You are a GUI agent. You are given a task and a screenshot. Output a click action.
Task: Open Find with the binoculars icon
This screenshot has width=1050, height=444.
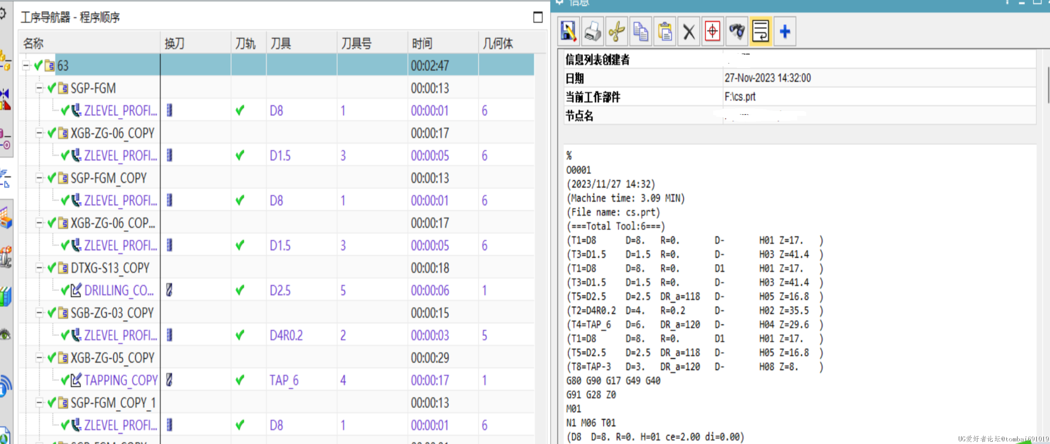[x=737, y=32]
